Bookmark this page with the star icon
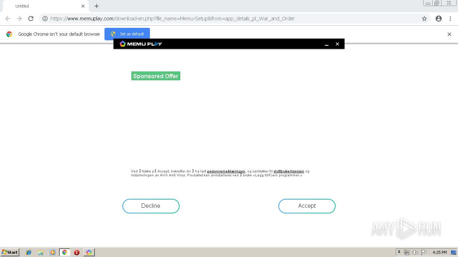This screenshot has width=458, height=257. pyautogui.click(x=424, y=19)
